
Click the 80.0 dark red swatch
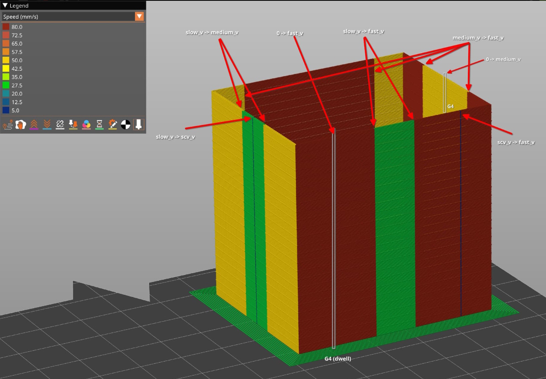point(6,27)
